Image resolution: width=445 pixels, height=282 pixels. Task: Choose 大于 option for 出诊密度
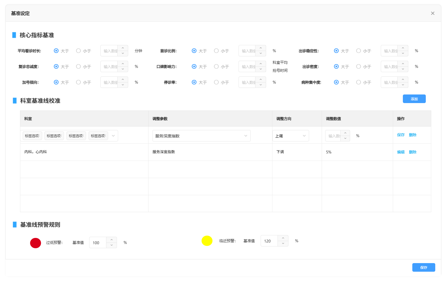(336, 66)
